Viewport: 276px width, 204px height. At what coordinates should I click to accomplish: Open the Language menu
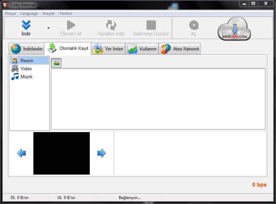[29, 13]
